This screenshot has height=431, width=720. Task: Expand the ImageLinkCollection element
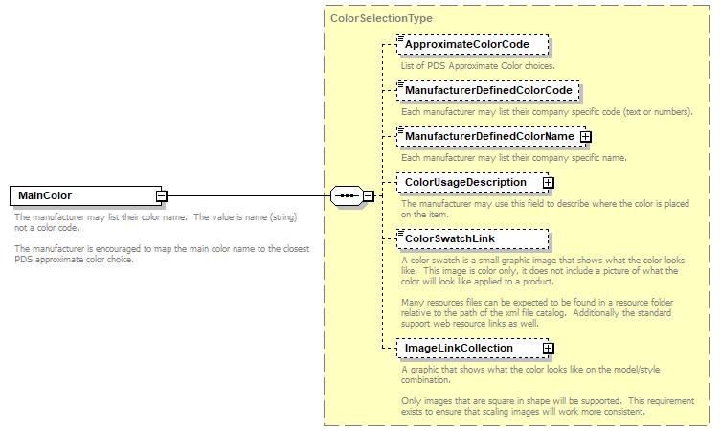click(x=549, y=348)
